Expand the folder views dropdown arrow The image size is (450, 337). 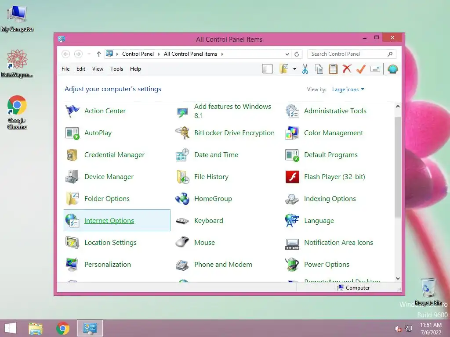click(x=294, y=69)
